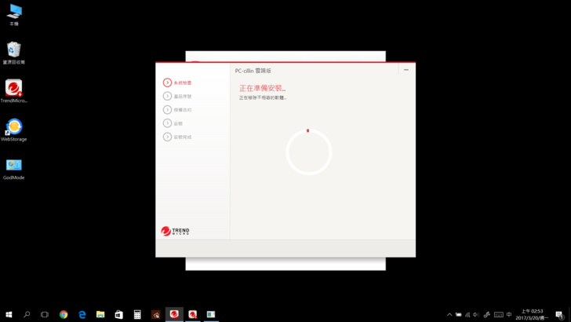Select the 安裝完成 step in installer sidebar
571x322 pixels.
[177, 137]
